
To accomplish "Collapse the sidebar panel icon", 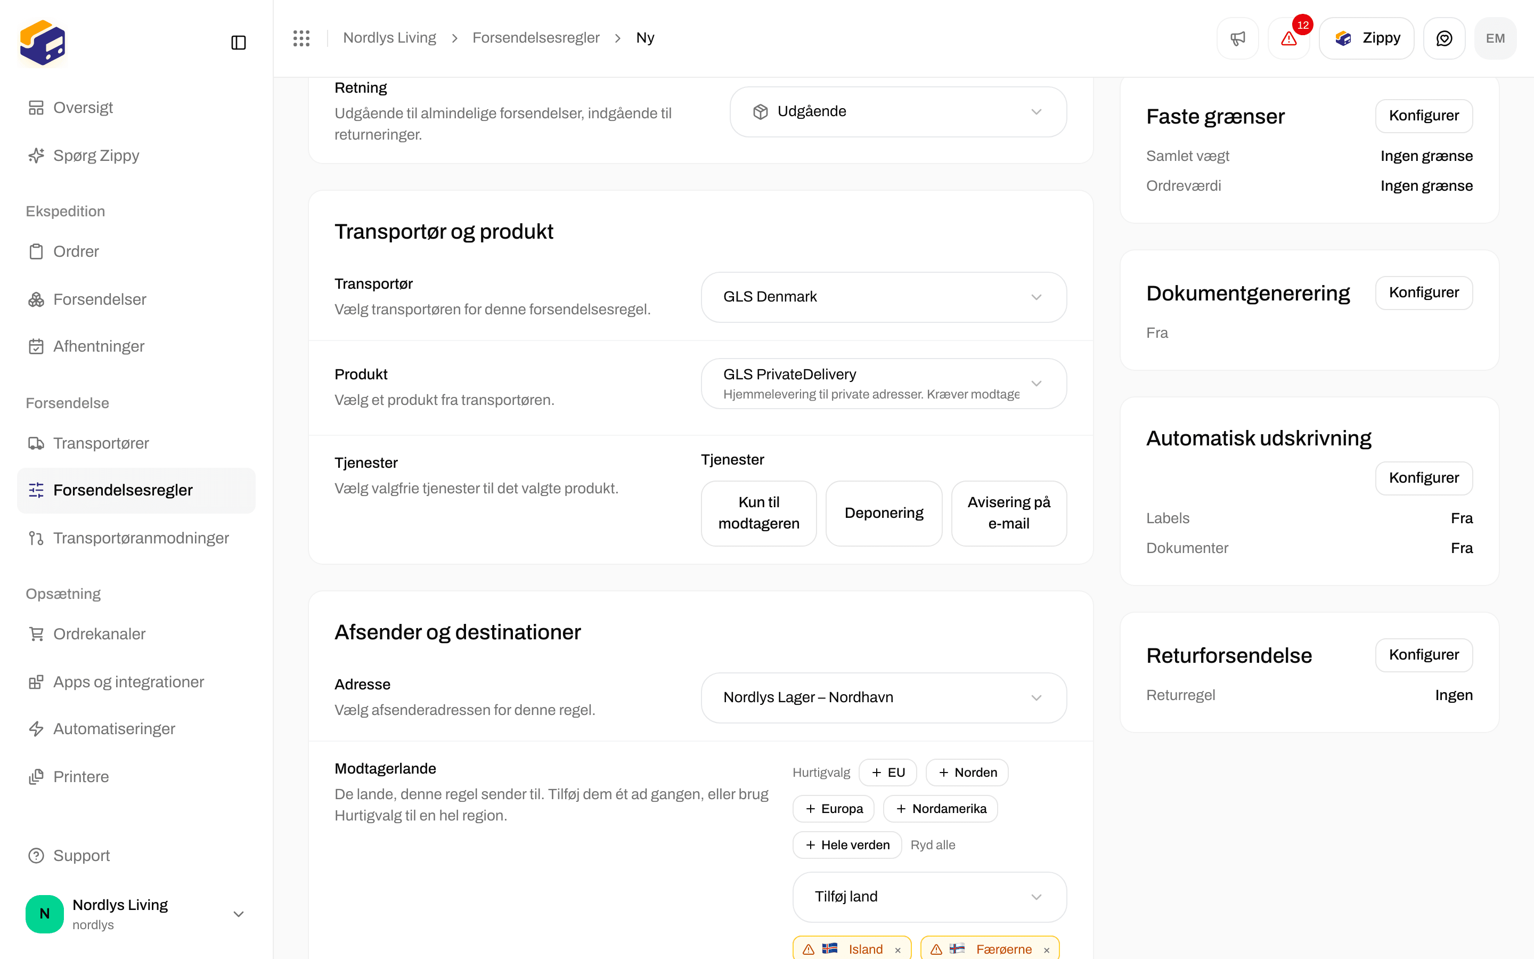I will point(238,43).
